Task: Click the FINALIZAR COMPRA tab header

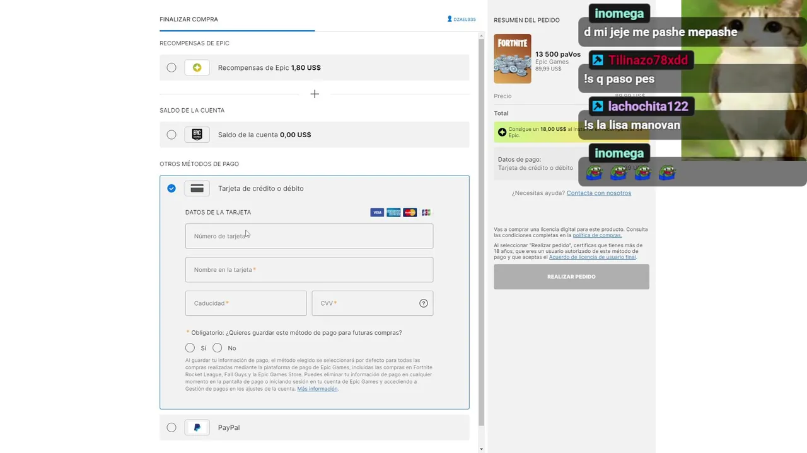Action: (189, 20)
